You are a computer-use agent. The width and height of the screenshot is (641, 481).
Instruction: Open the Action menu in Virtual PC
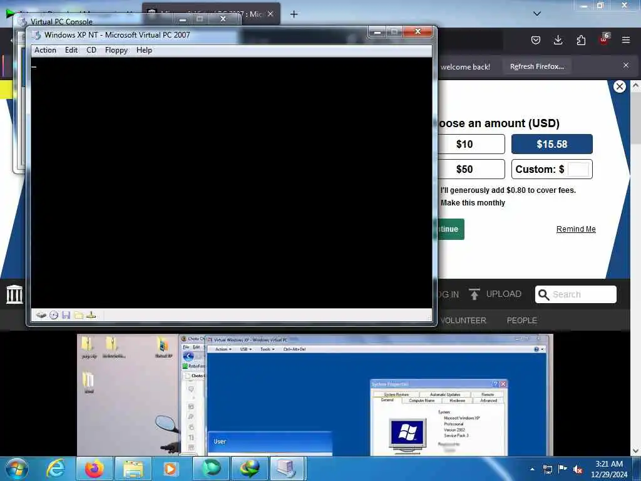[45, 50]
